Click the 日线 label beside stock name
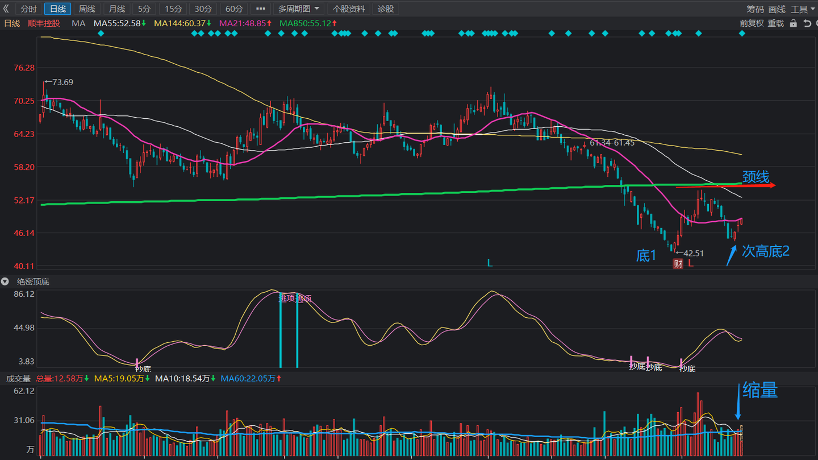The image size is (818, 460). point(12,23)
